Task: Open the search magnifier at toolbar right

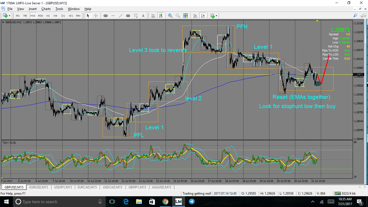Action: pos(355,16)
